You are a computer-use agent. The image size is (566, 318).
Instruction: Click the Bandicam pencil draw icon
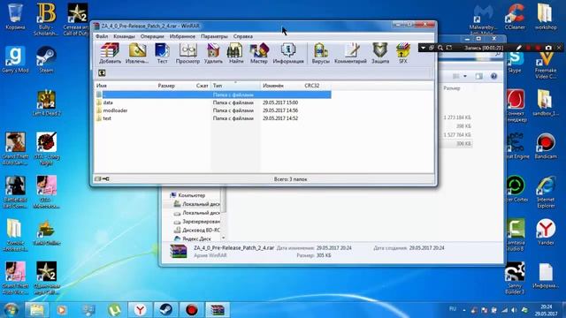[x=519, y=48]
